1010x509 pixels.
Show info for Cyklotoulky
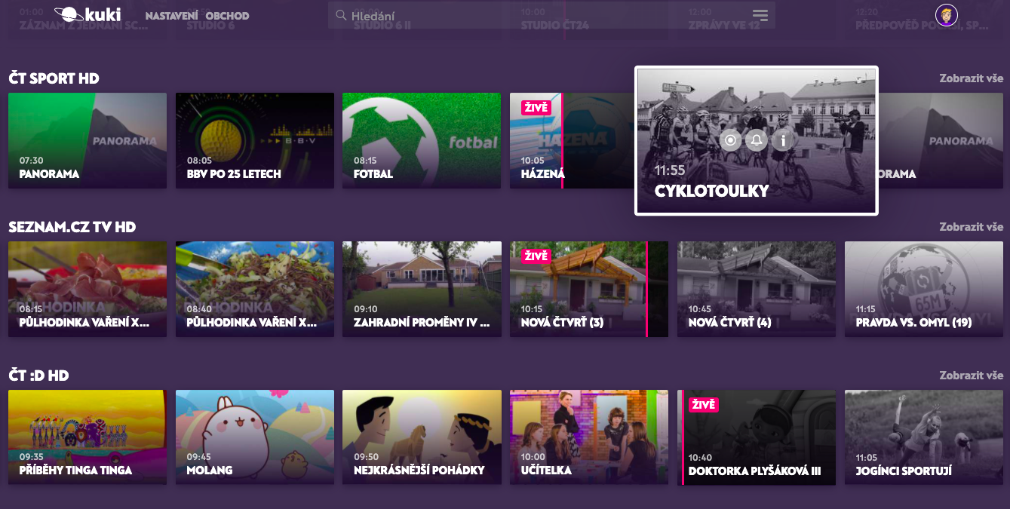point(783,140)
